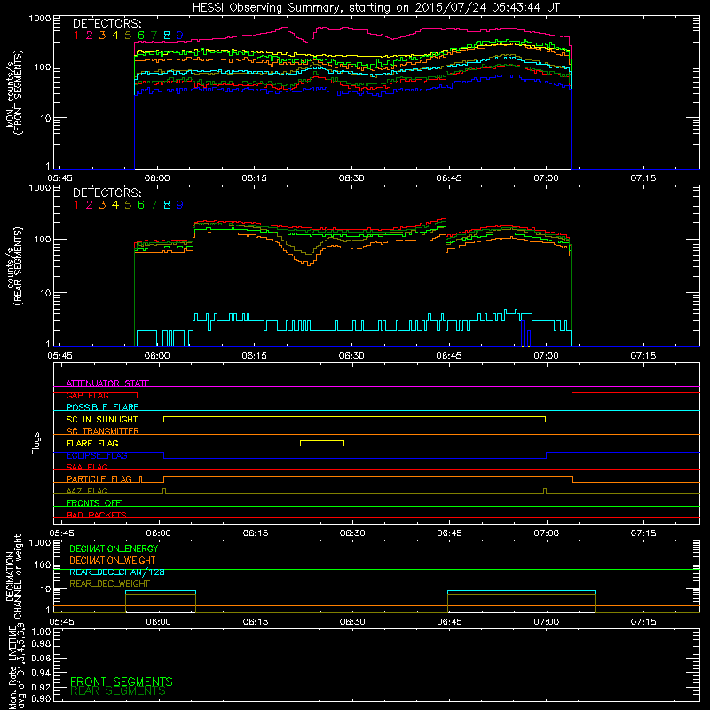The height and width of the screenshot is (710, 710).
Task: Click the FLARE_FLAG label
Action: pos(92,443)
